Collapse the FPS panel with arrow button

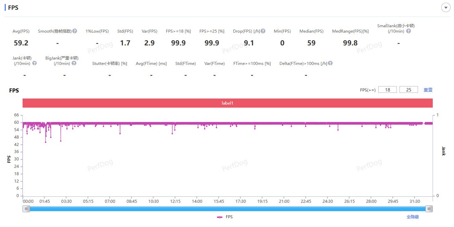[446, 7]
